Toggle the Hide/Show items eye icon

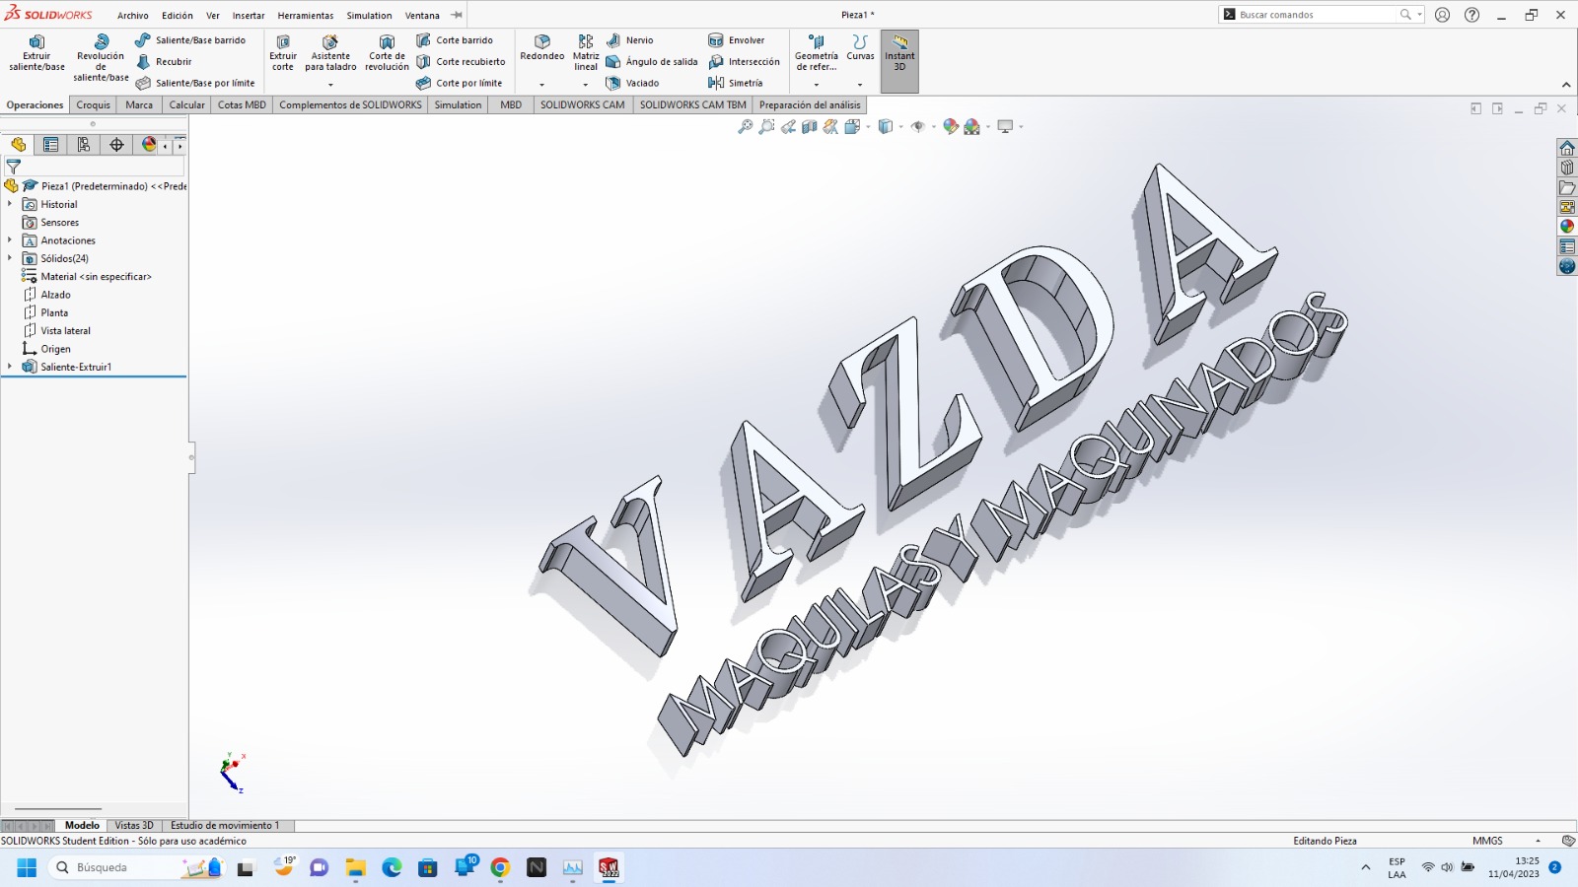coord(918,126)
